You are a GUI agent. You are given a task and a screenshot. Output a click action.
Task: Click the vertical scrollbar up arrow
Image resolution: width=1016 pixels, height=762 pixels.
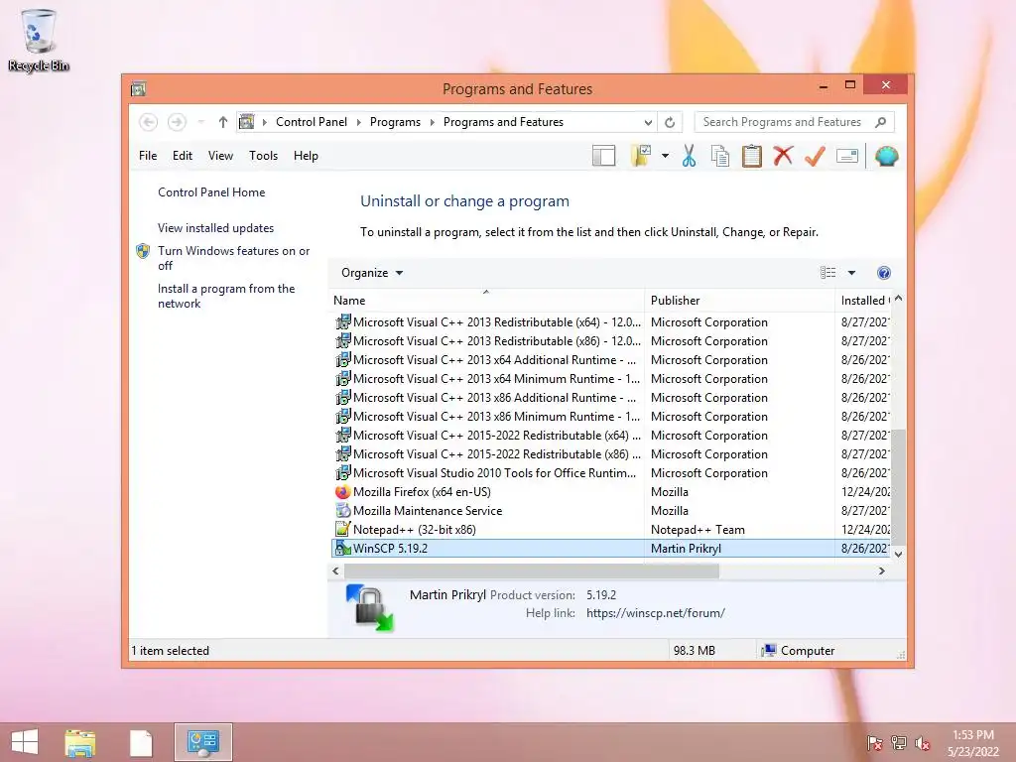pos(898,299)
